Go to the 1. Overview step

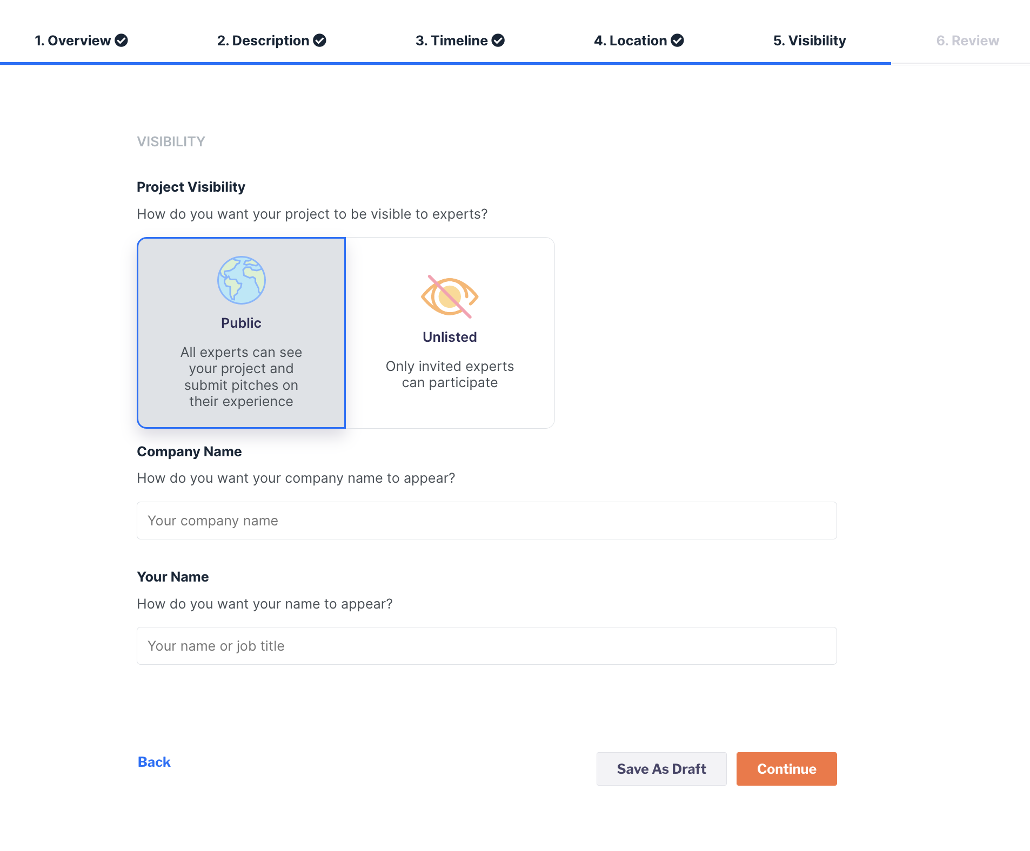coord(81,40)
